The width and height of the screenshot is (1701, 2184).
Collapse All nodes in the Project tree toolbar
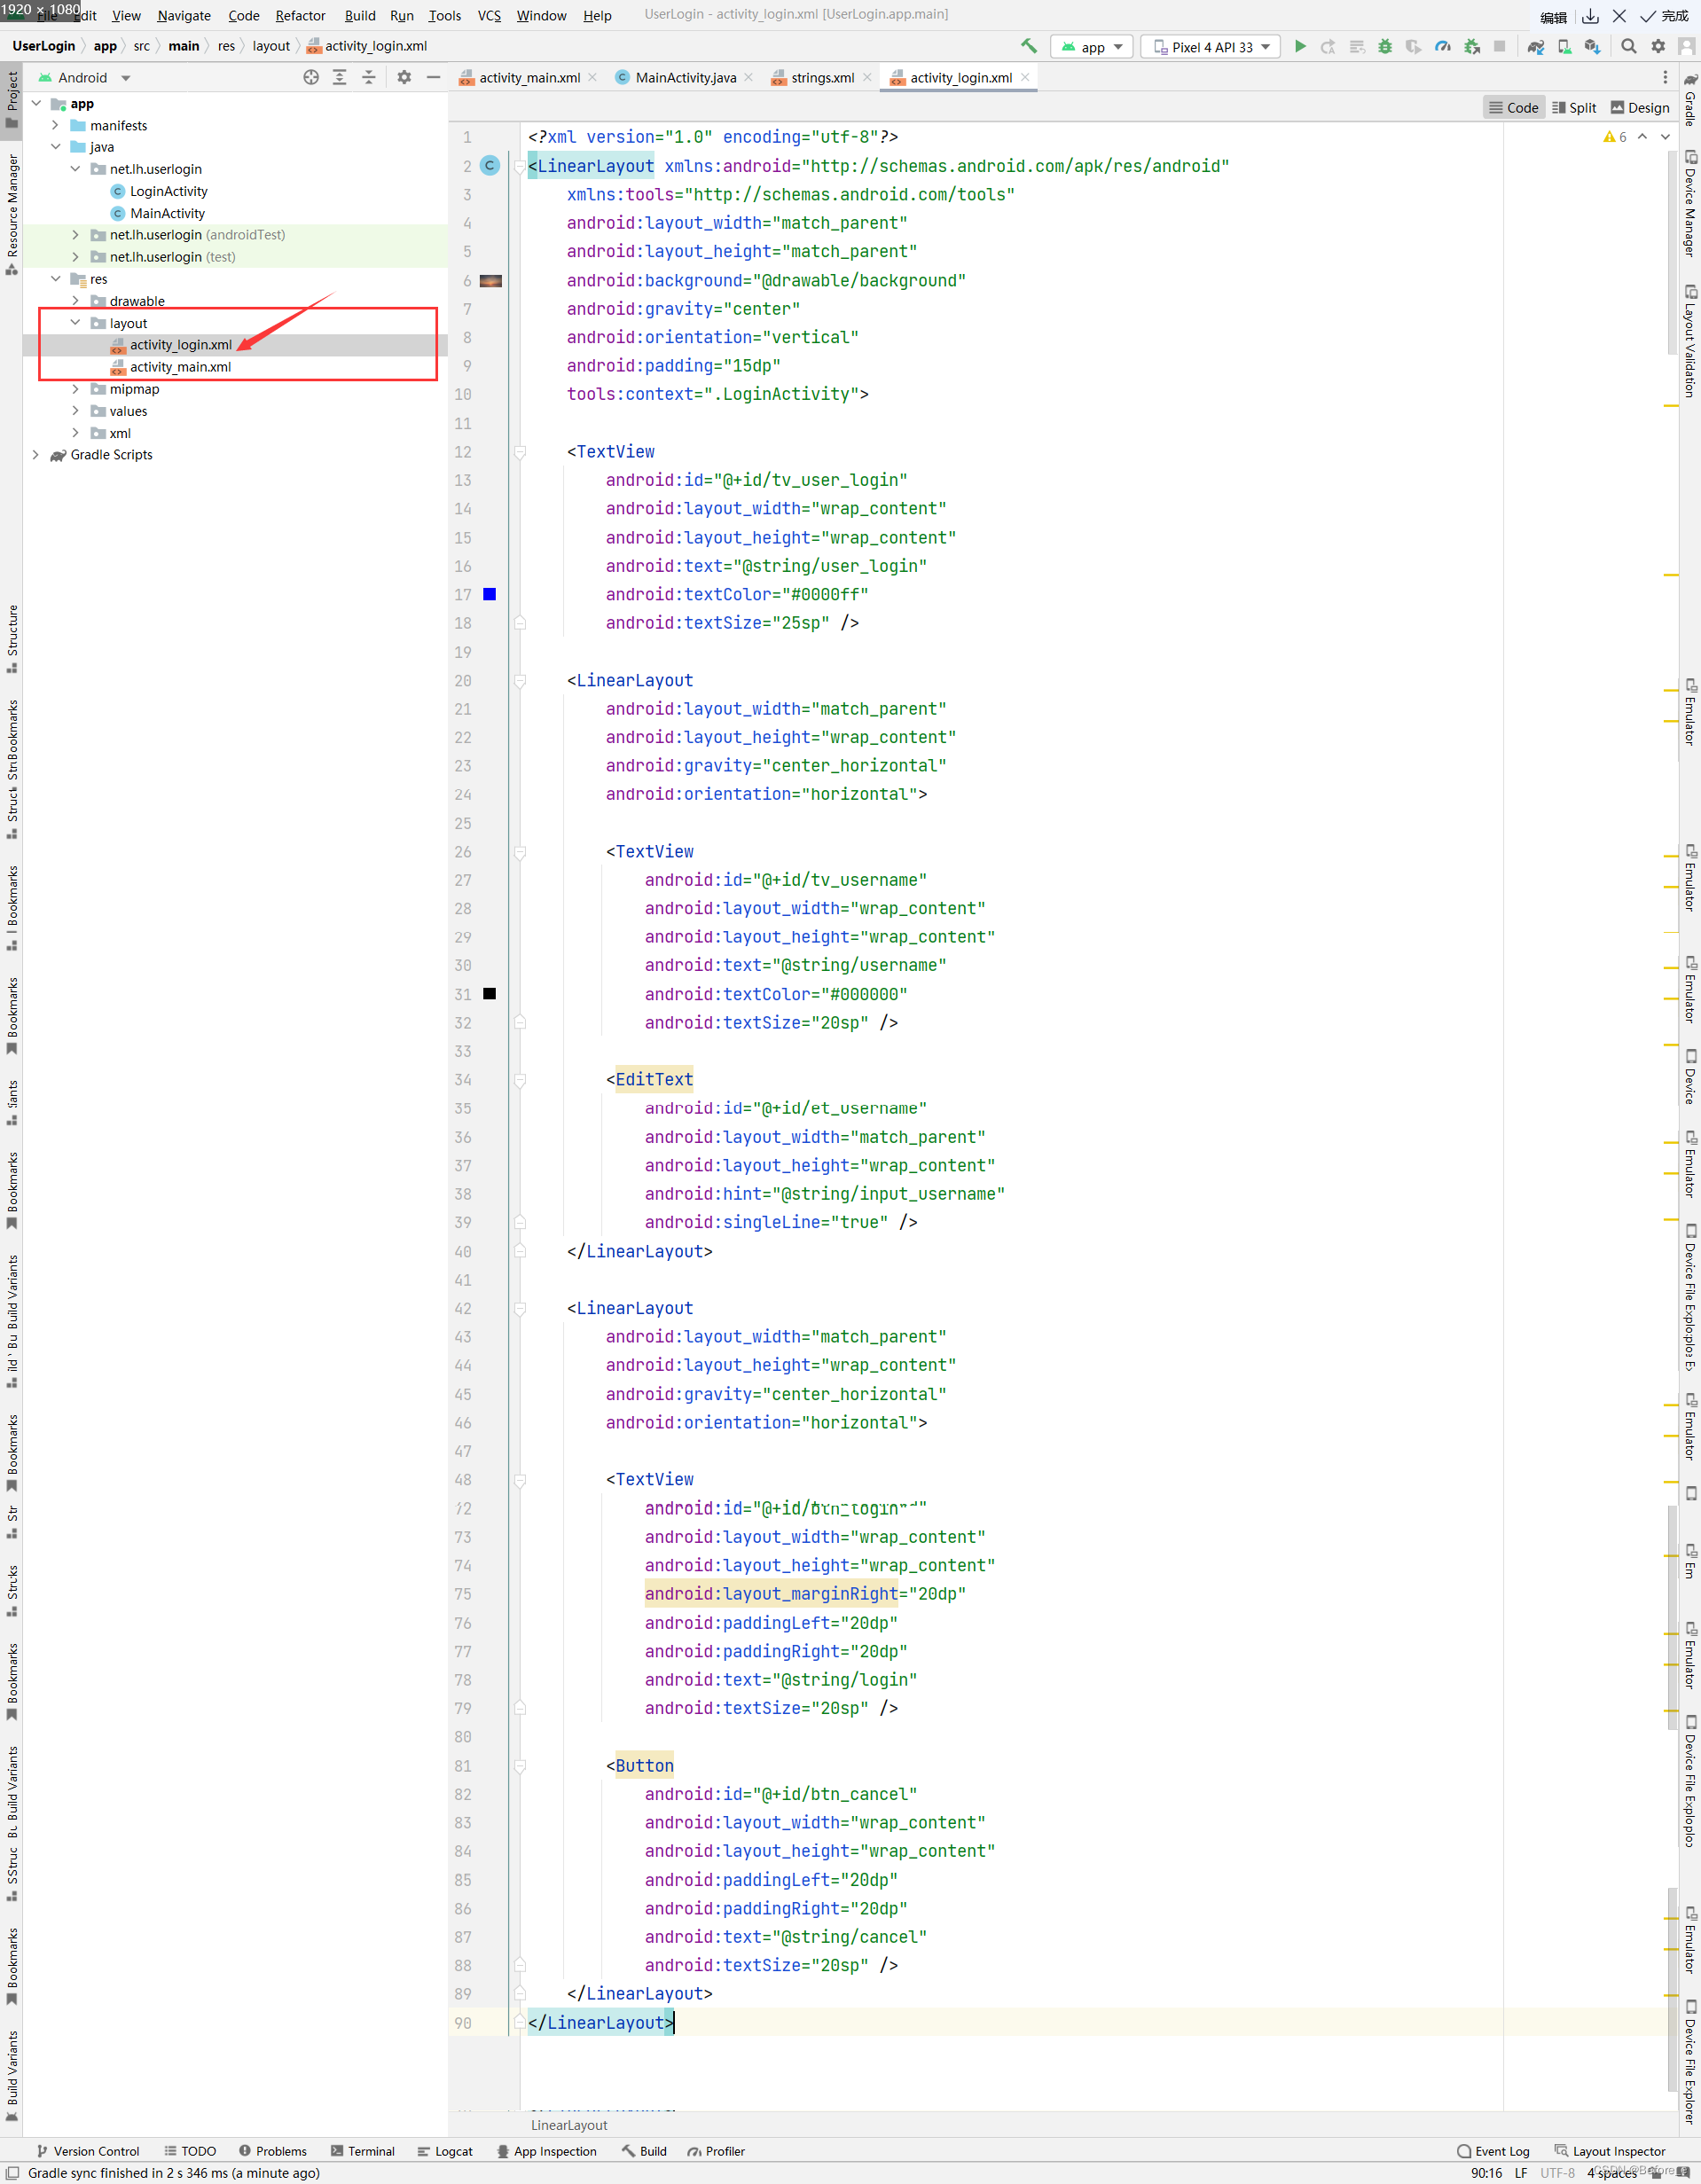369,77
